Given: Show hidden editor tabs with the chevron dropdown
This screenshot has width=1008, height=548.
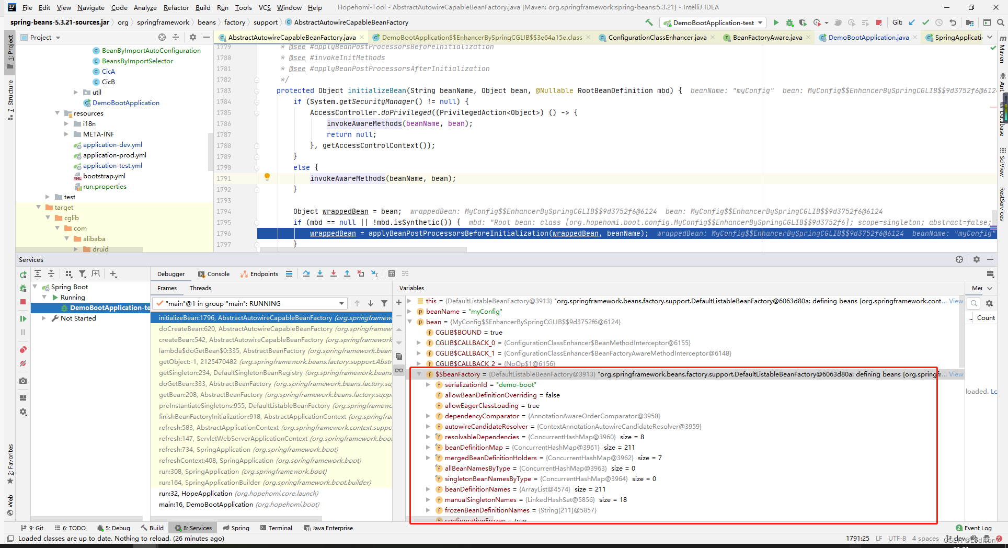Looking at the screenshot, I should point(989,37).
